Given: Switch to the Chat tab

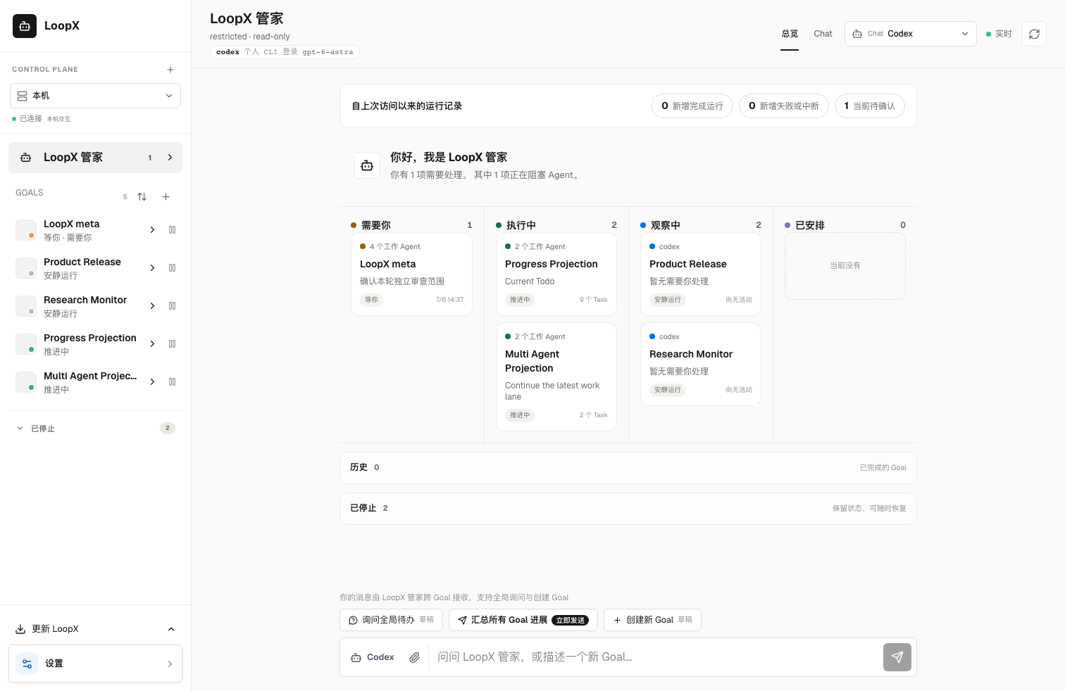Looking at the screenshot, I should point(823,34).
